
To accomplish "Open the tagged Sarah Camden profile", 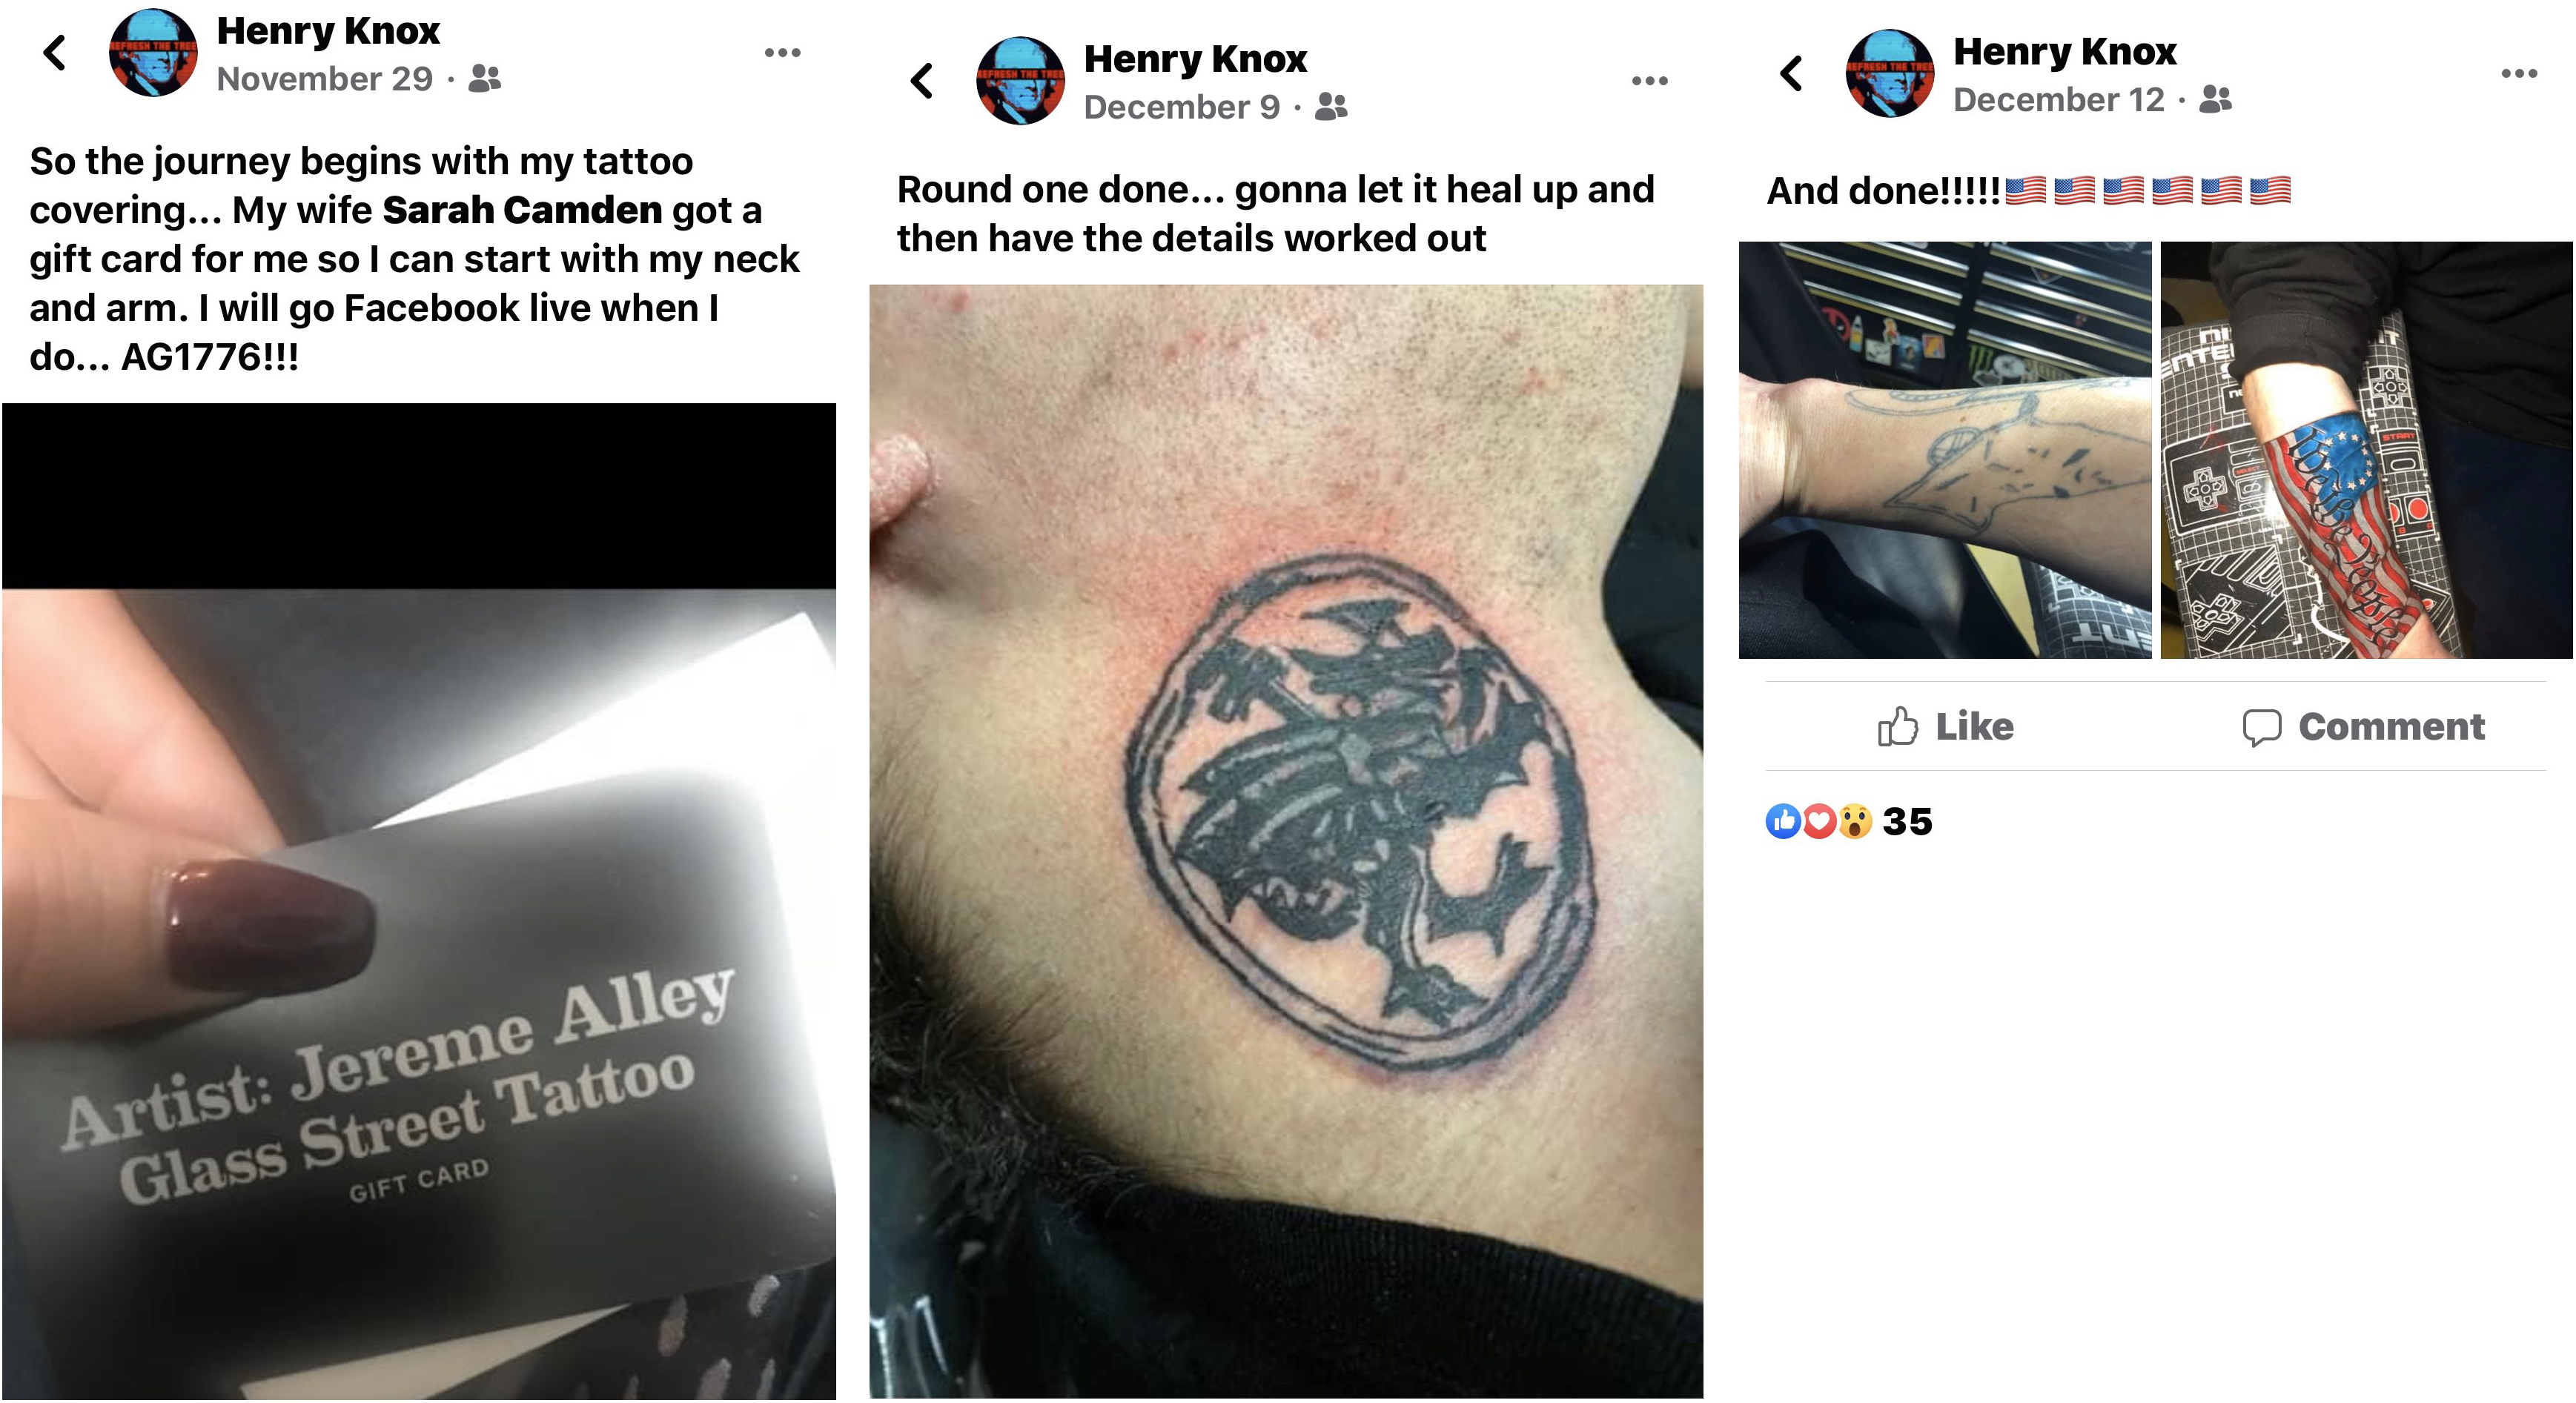I will coord(522,210).
